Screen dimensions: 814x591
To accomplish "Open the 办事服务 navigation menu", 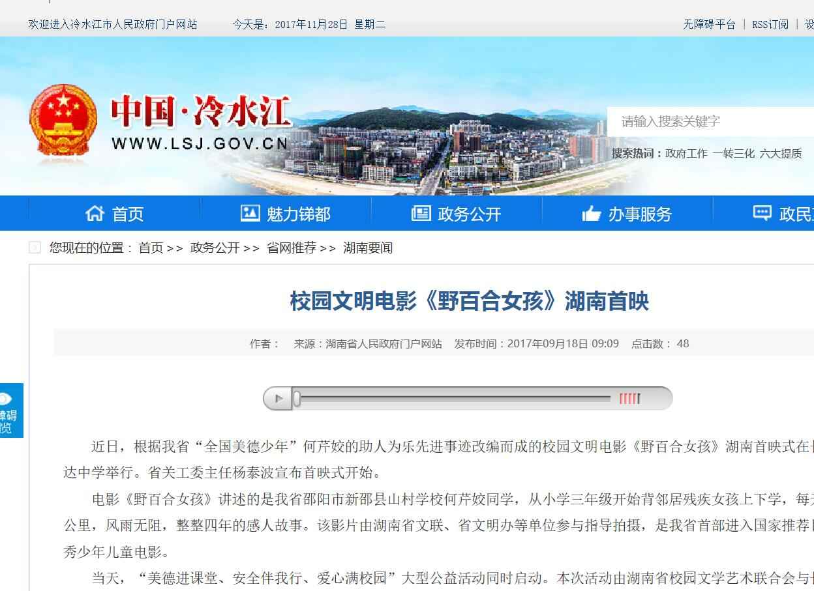I will click(x=640, y=214).
